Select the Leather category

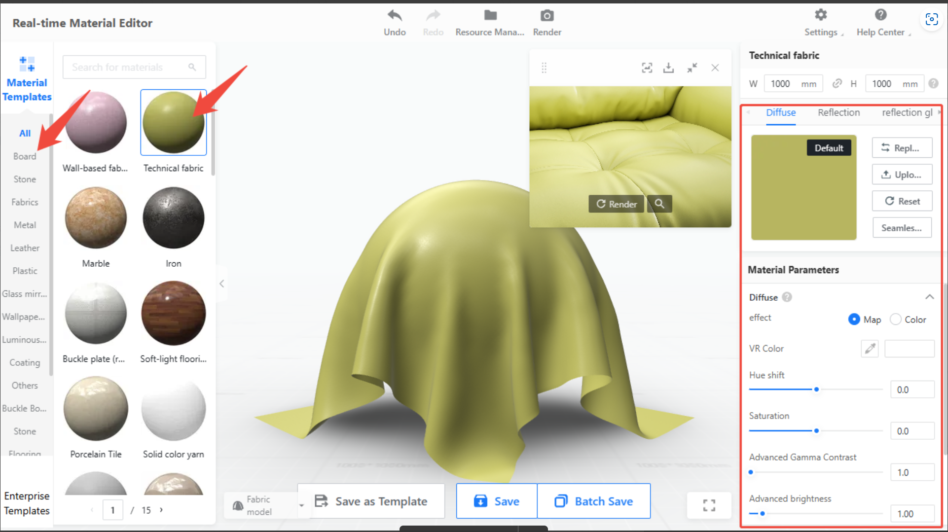(x=25, y=248)
